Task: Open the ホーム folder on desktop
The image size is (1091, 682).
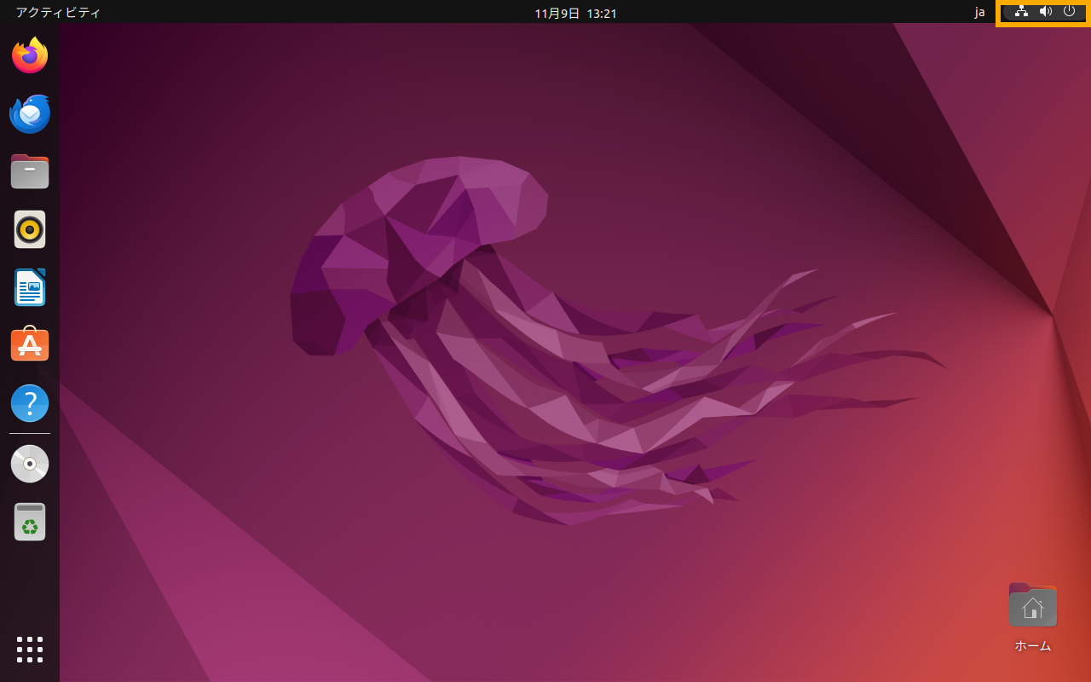Action: (1033, 616)
